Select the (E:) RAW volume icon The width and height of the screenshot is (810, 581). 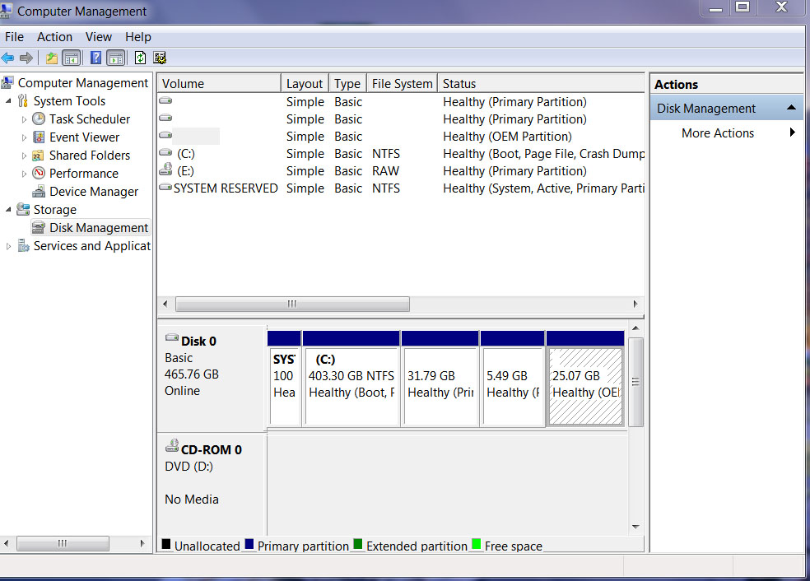pyautogui.click(x=165, y=171)
